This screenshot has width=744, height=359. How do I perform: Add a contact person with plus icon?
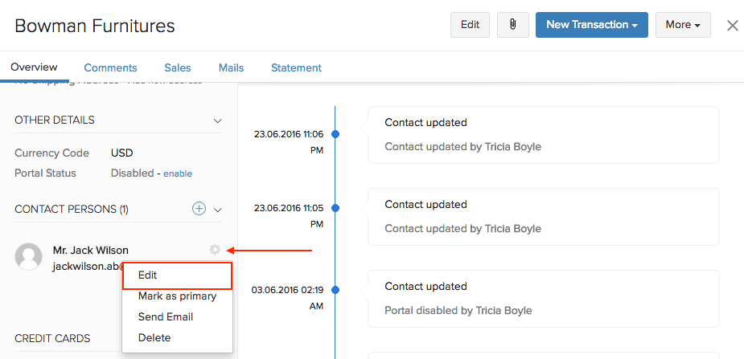click(x=199, y=209)
